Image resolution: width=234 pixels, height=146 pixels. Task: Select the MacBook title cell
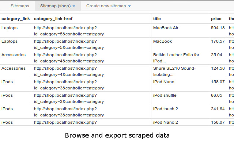[x=162, y=41]
